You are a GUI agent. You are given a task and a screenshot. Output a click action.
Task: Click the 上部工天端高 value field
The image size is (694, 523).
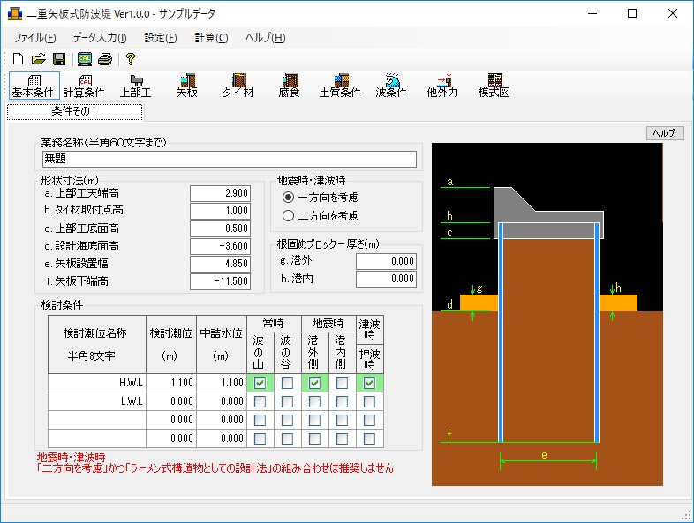coord(221,193)
